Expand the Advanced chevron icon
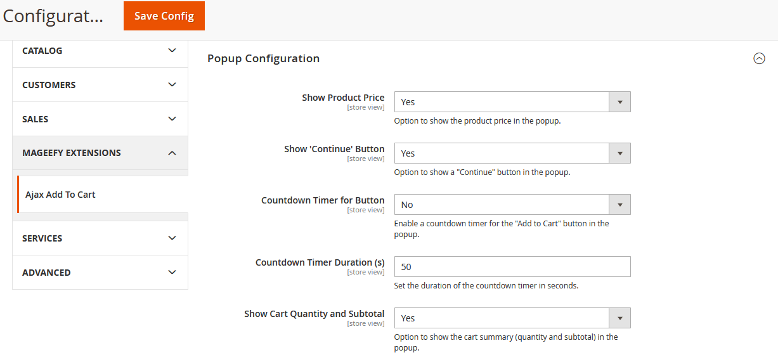 [172, 273]
